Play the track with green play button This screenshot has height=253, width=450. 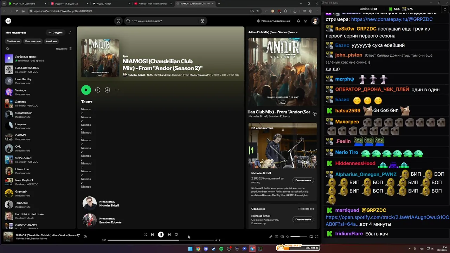tap(86, 90)
